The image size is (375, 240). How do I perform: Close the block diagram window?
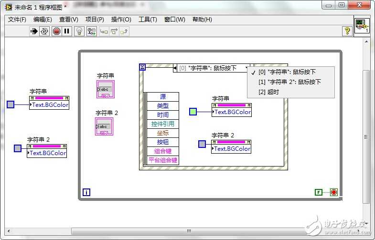(x=359, y=5)
